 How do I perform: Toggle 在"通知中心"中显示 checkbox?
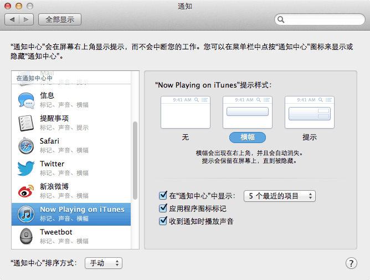tap(163, 195)
